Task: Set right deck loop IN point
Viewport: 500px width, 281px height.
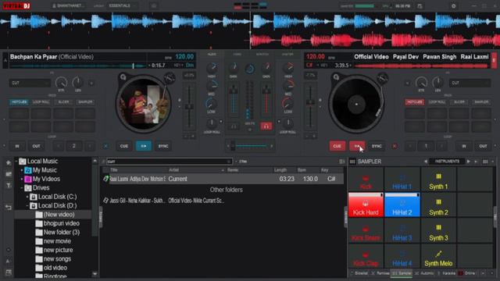Action: [x=464, y=146]
